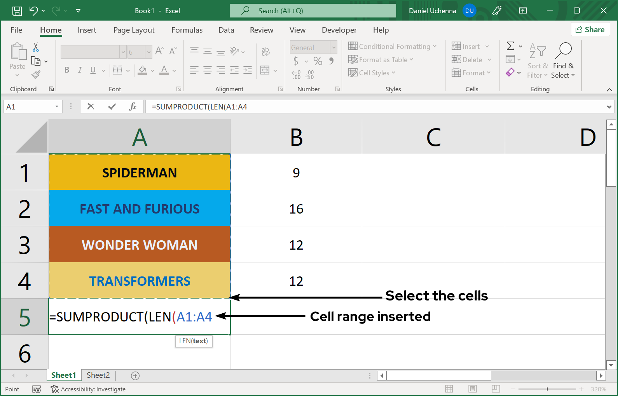Open Insert Function fx dialog
The image size is (618, 396).
coord(133,107)
